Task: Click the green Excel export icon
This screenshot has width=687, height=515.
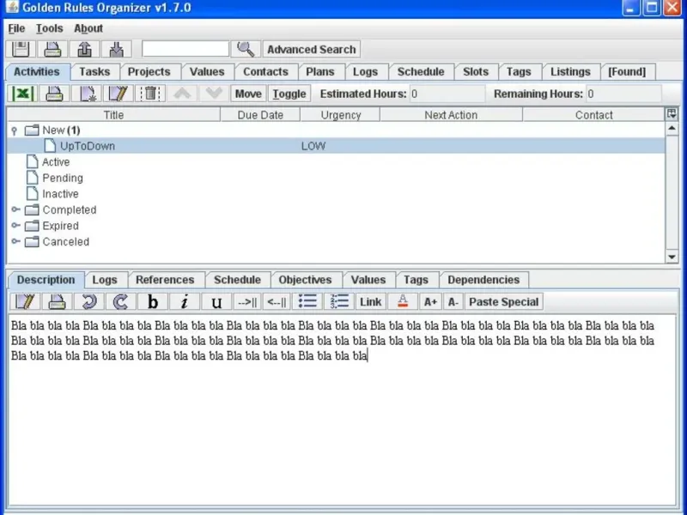Action: [x=22, y=94]
